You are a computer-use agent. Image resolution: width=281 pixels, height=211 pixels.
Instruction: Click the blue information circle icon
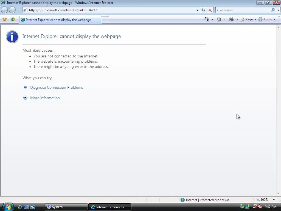point(12,37)
